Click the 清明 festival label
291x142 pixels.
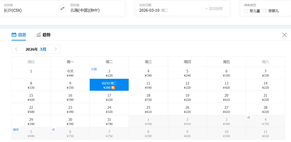16,130
